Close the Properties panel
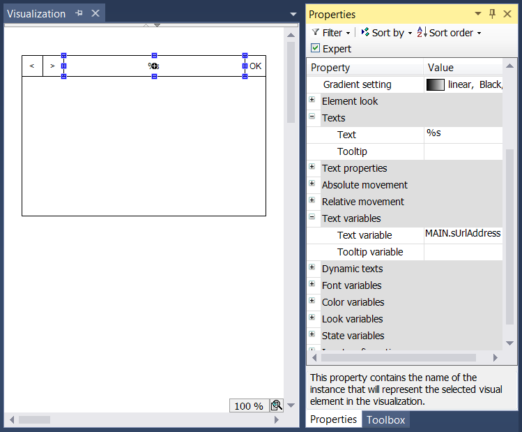The width and height of the screenshot is (522, 432). tap(507, 14)
